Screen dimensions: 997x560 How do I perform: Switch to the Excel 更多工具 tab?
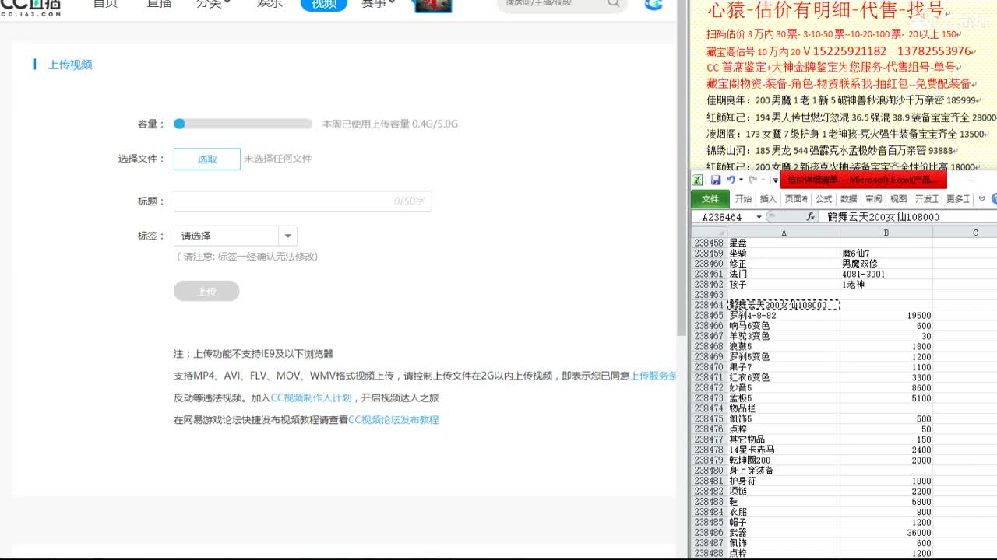pos(958,199)
